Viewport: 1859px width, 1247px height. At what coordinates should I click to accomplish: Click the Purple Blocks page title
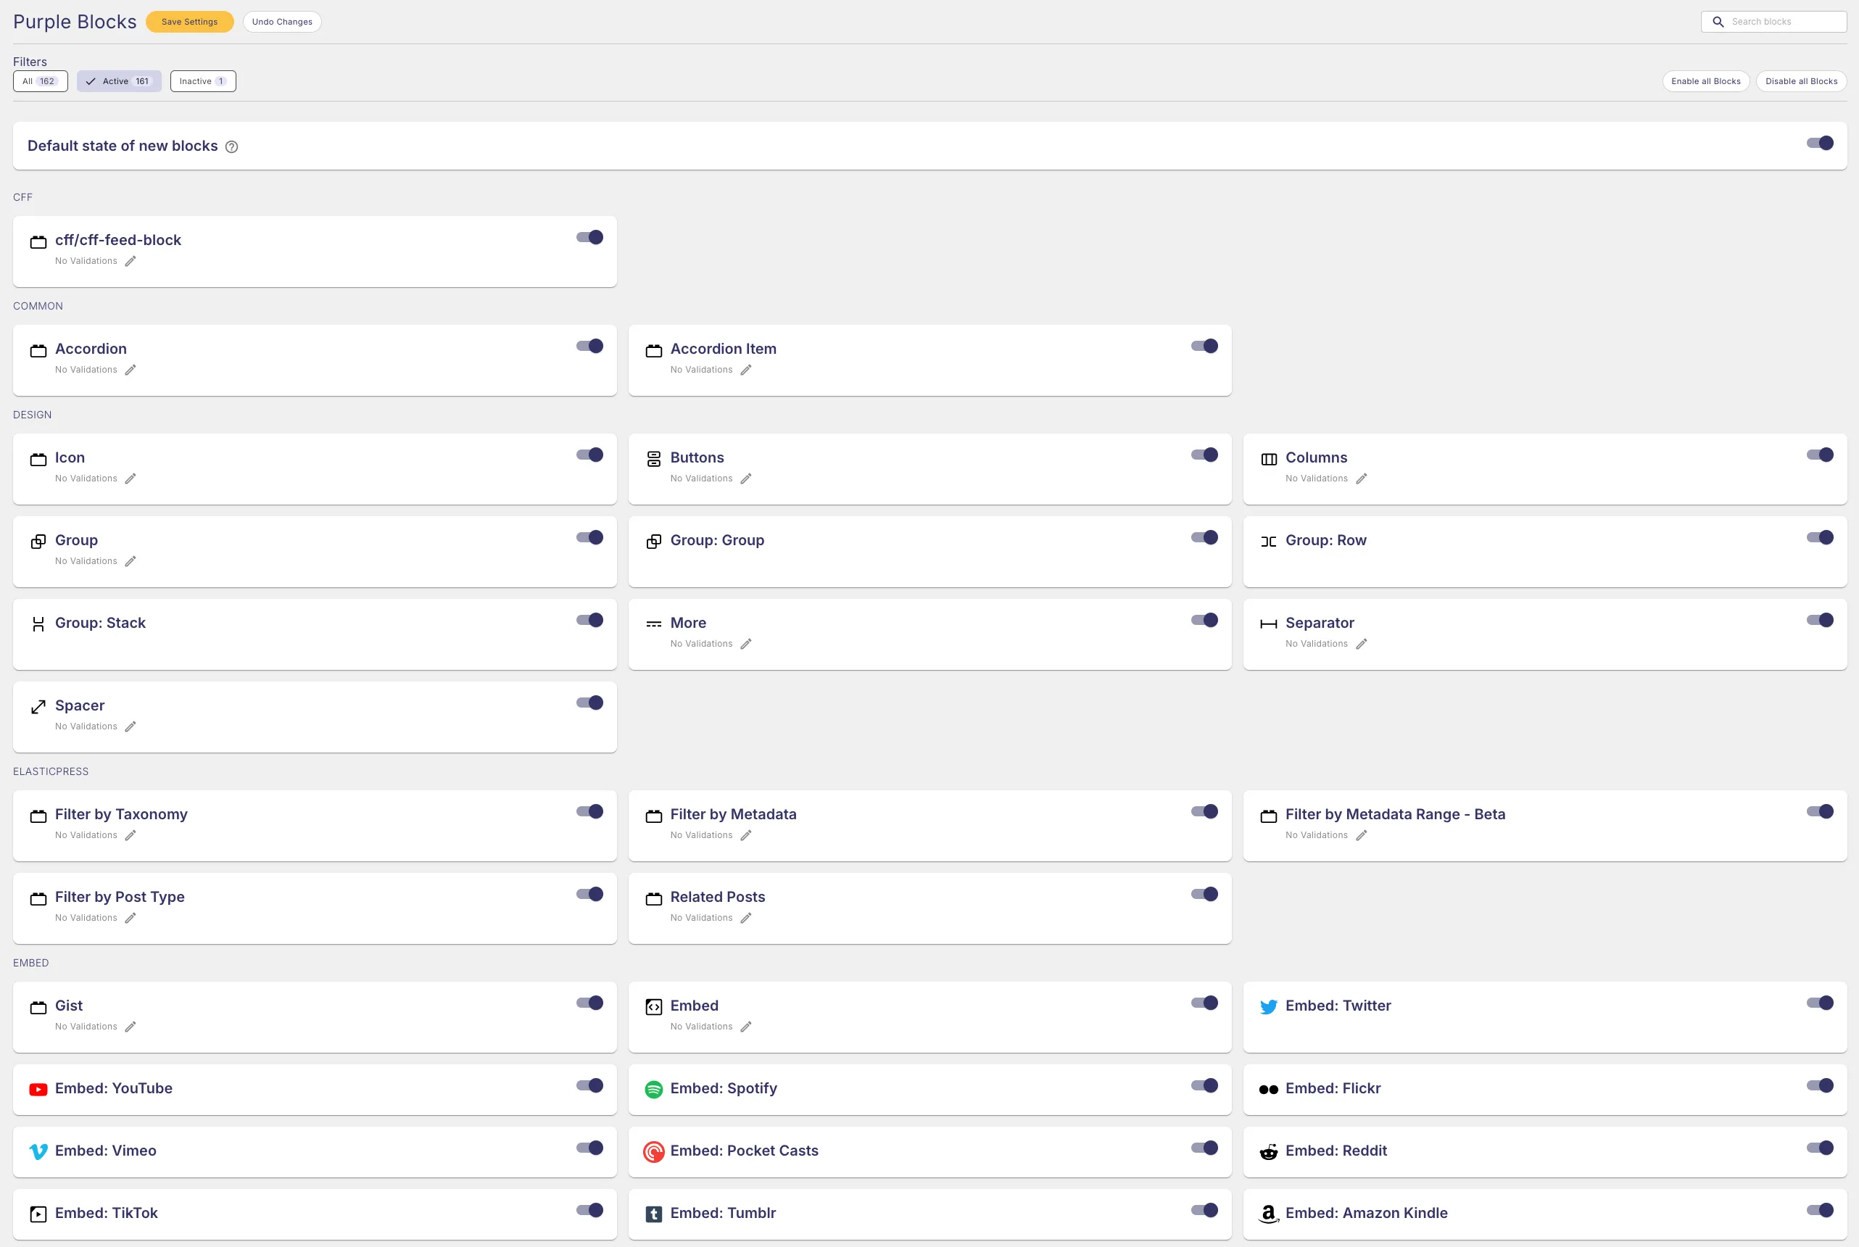click(x=75, y=22)
